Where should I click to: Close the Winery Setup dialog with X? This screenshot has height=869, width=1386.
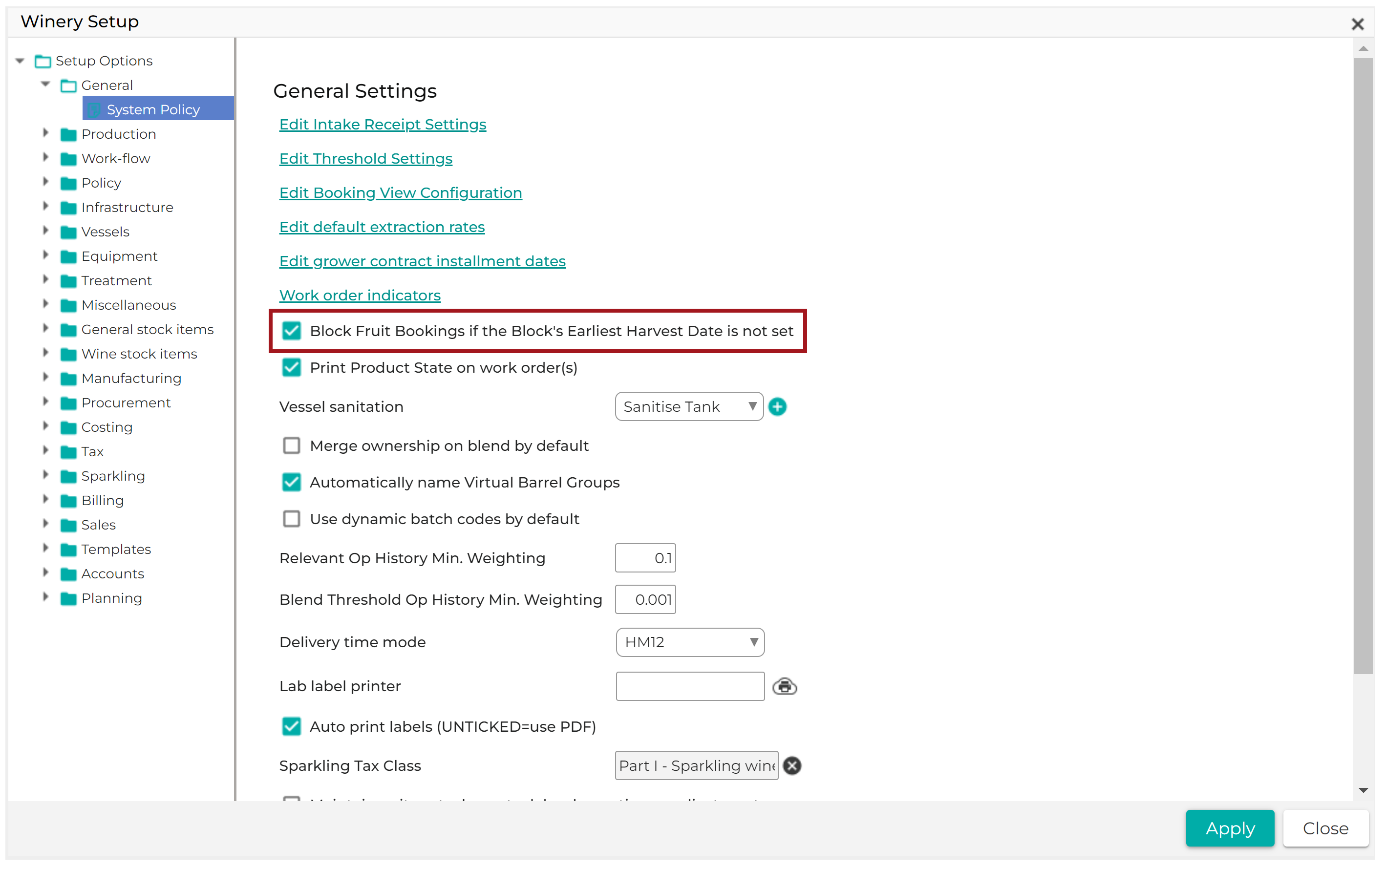[x=1357, y=24]
